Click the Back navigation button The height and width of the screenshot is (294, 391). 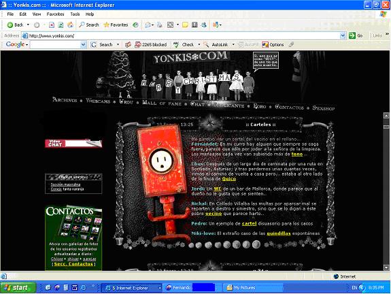[x=15, y=25]
